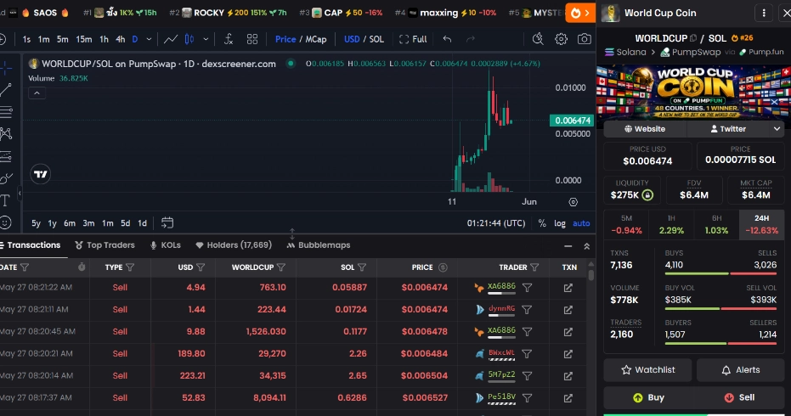791x416 pixels.
Task: Click the TradingView logo on chart
Action: tap(41, 175)
